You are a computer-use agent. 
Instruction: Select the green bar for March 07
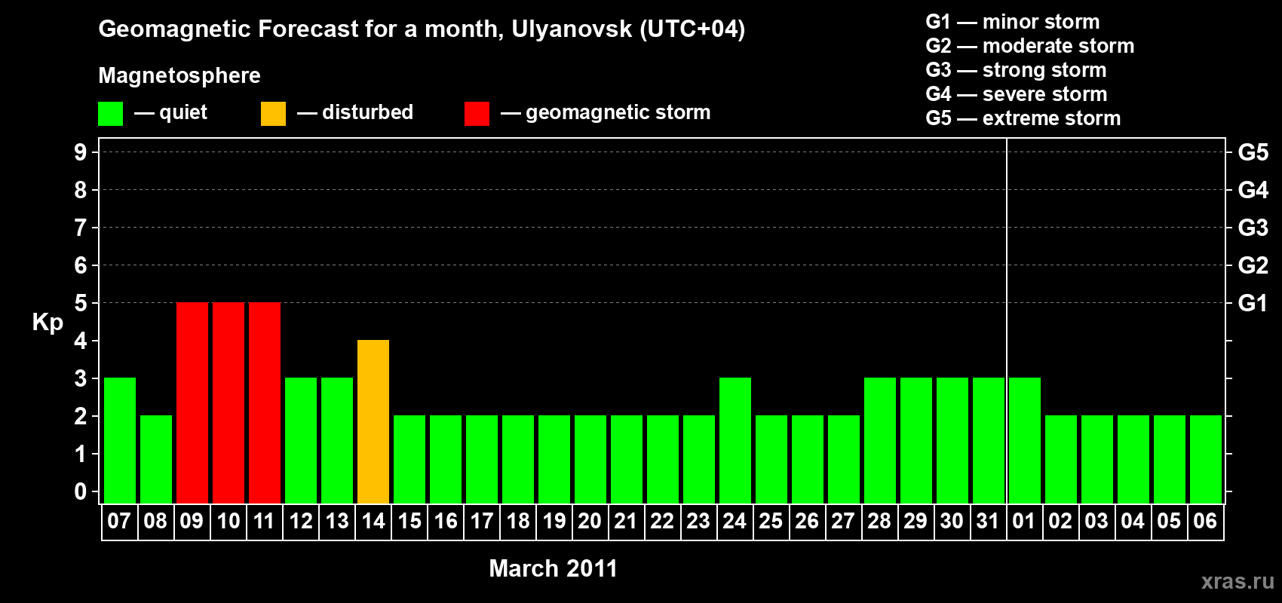pos(120,440)
